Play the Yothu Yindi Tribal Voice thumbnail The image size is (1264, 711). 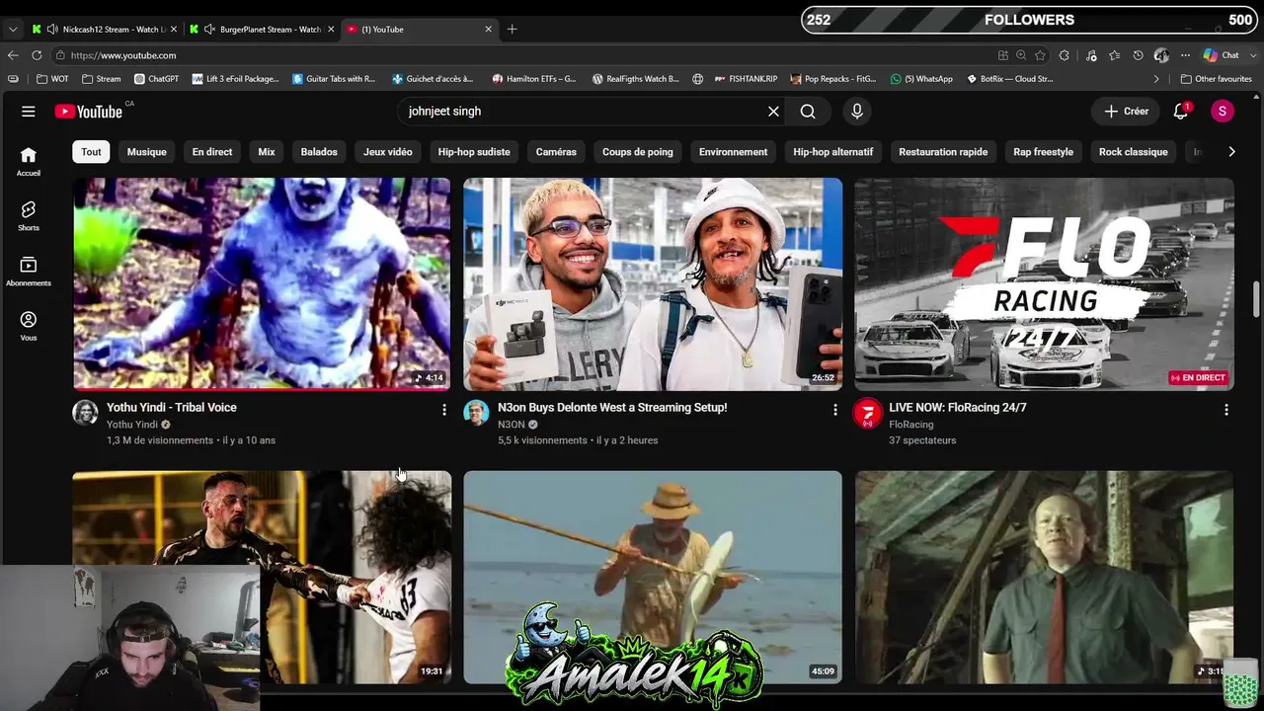[262, 284]
